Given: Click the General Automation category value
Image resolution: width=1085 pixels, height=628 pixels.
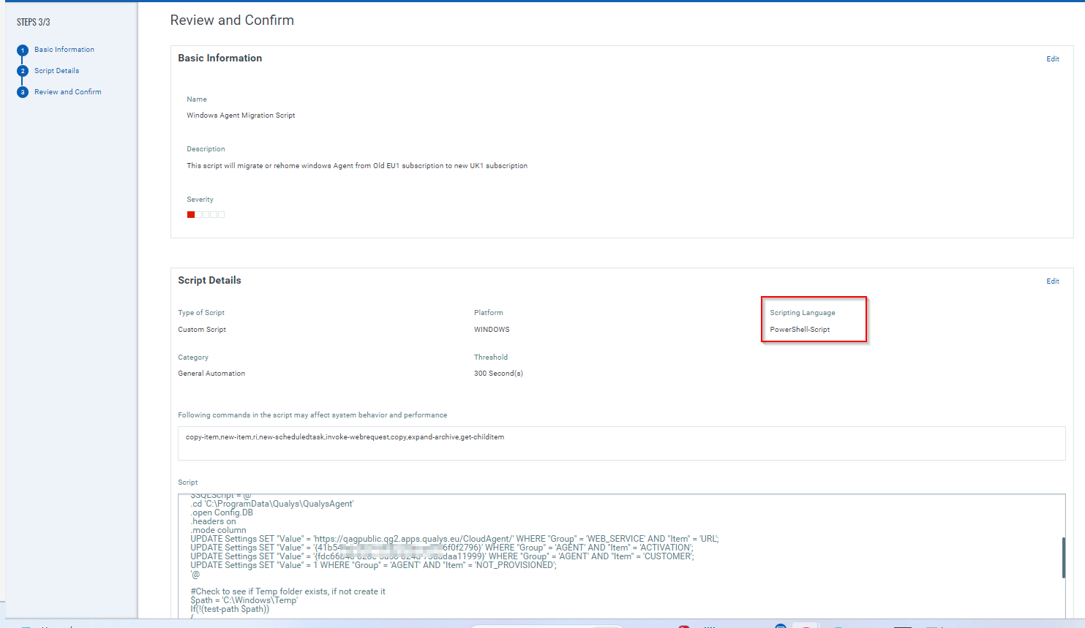Looking at the screenshot, I should tap(211, 374).
